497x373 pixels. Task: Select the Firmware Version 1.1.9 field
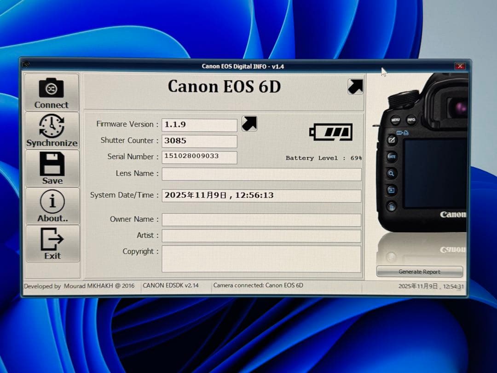pyautogui.click(x=199, y=124)
